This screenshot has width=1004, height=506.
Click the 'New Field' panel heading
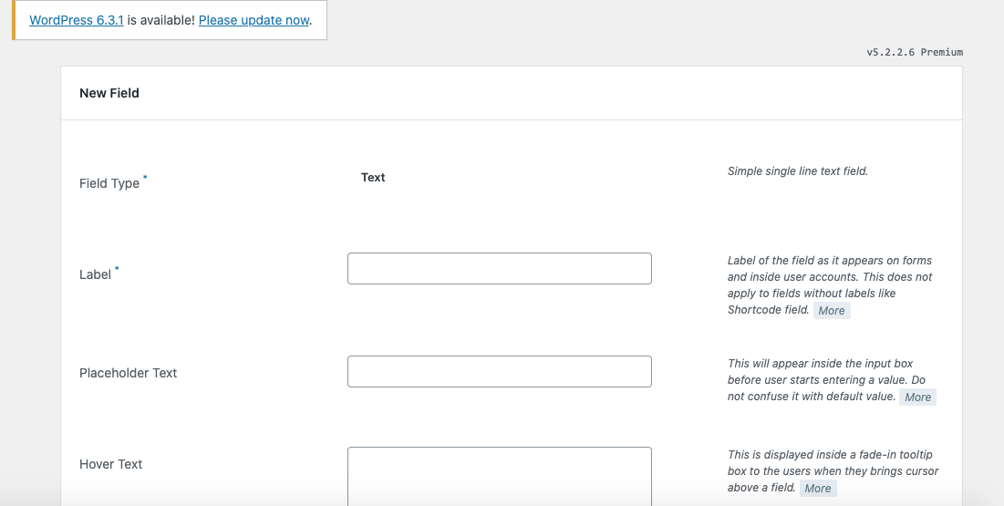point(109,93)
